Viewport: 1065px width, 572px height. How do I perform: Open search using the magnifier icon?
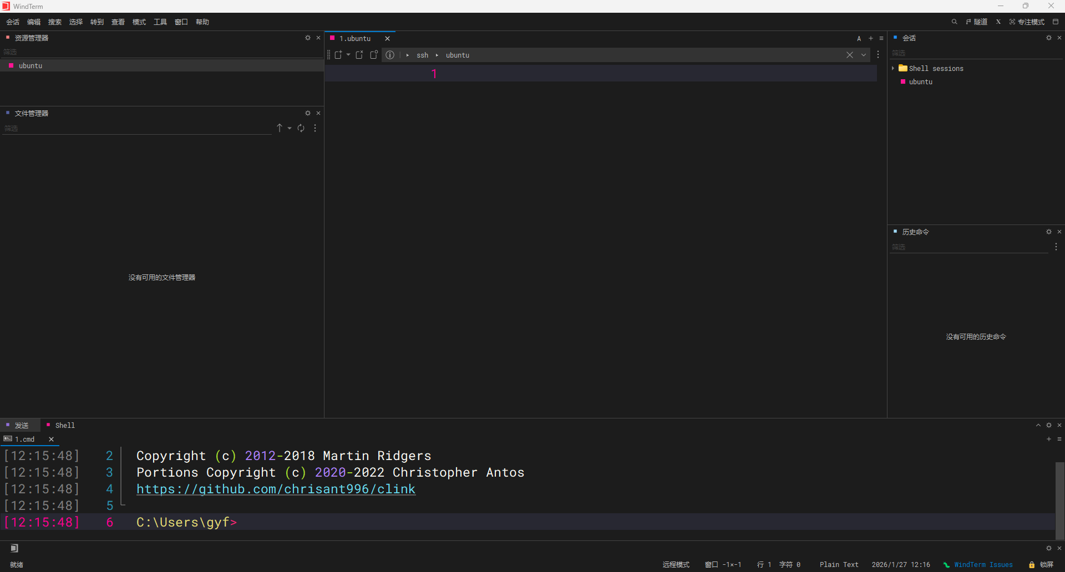955,22
